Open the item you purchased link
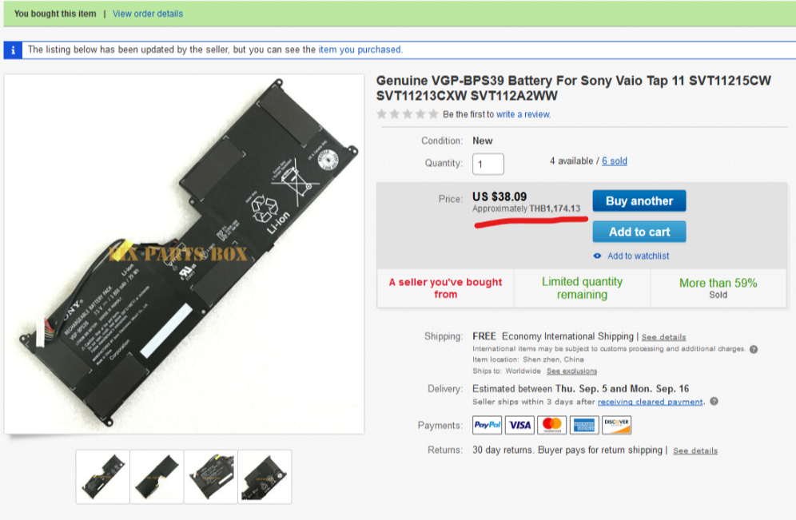This screenshot has height=520, width=796. click(360, 50)
